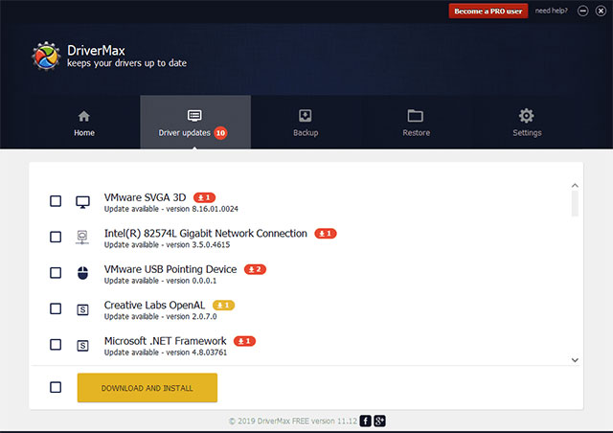Switch to the Backup tab
Screen dimensions: 613x433
click(x=306, y=123)
